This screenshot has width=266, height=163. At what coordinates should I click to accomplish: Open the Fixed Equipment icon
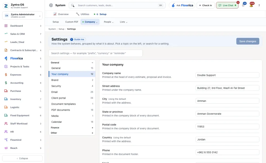point(6,115)
